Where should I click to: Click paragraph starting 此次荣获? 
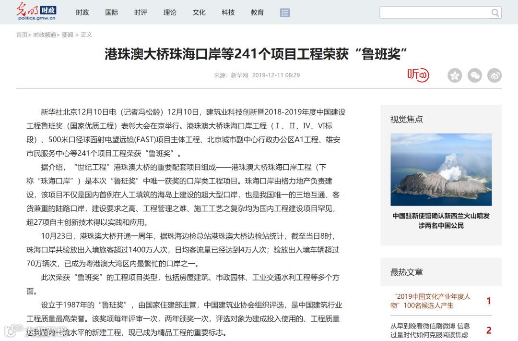183,284
